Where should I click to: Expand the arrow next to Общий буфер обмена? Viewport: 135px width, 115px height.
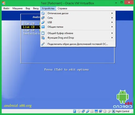point(112,33)
